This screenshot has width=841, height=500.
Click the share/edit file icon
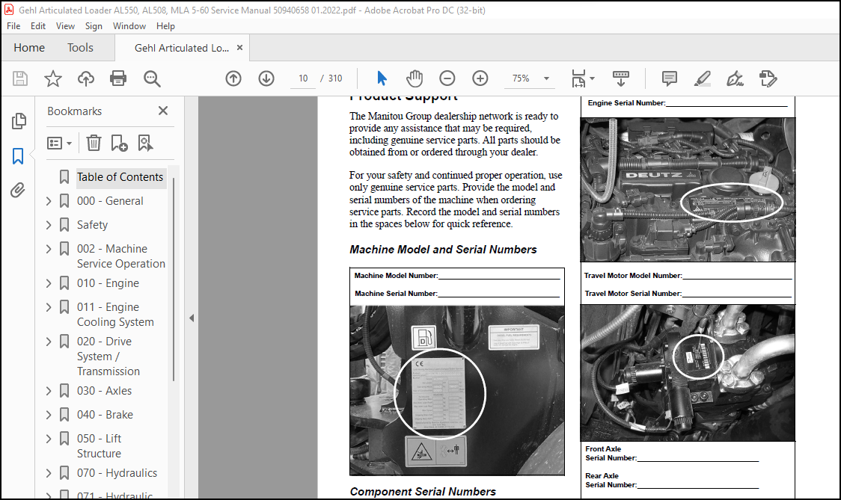(768, 78)
